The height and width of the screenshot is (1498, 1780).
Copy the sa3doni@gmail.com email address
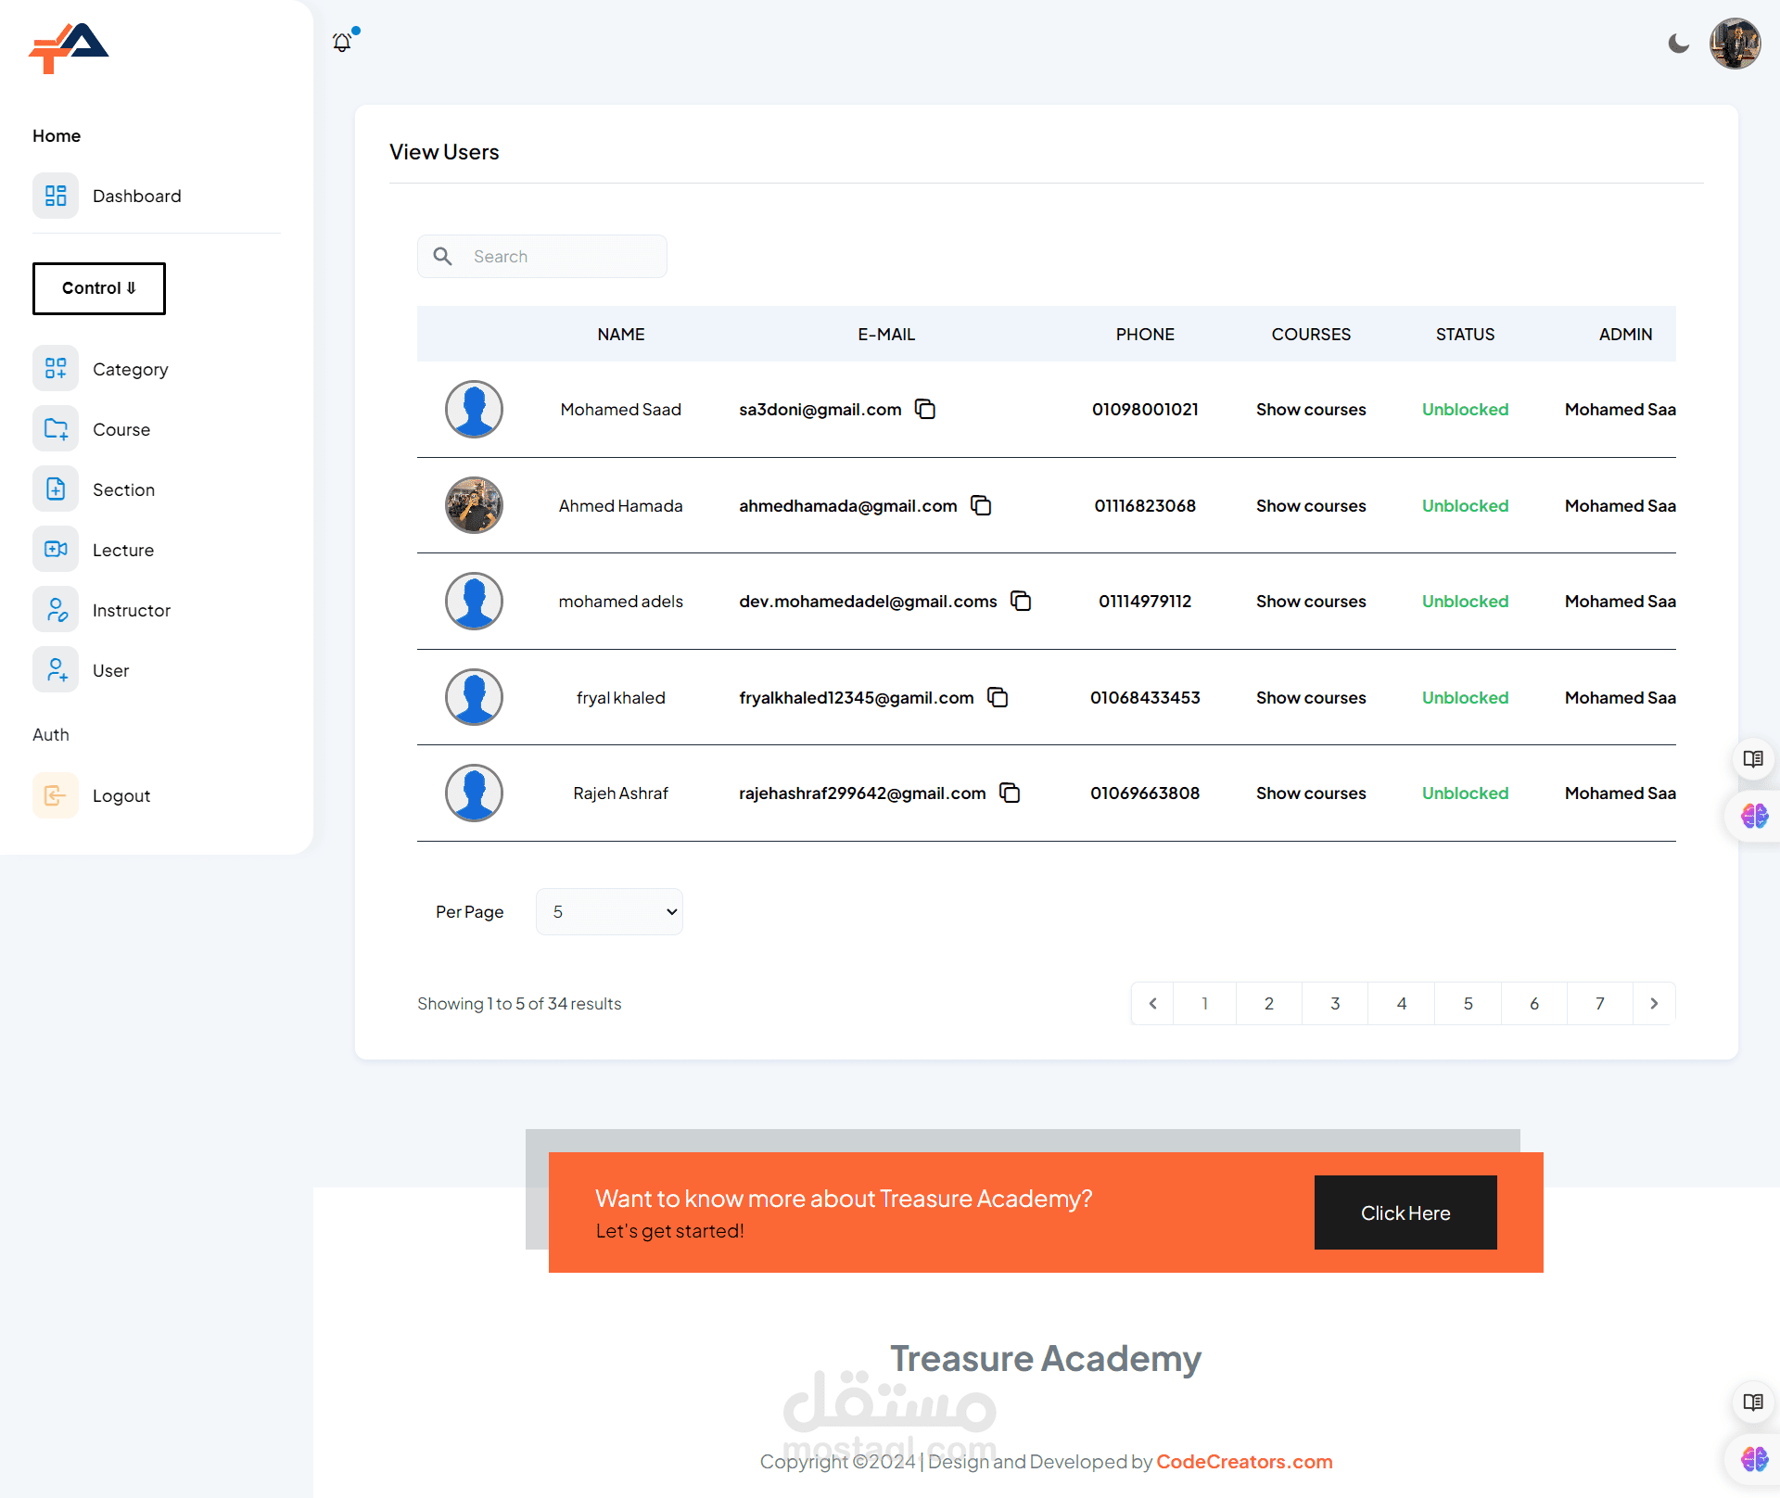pos(925,409)
